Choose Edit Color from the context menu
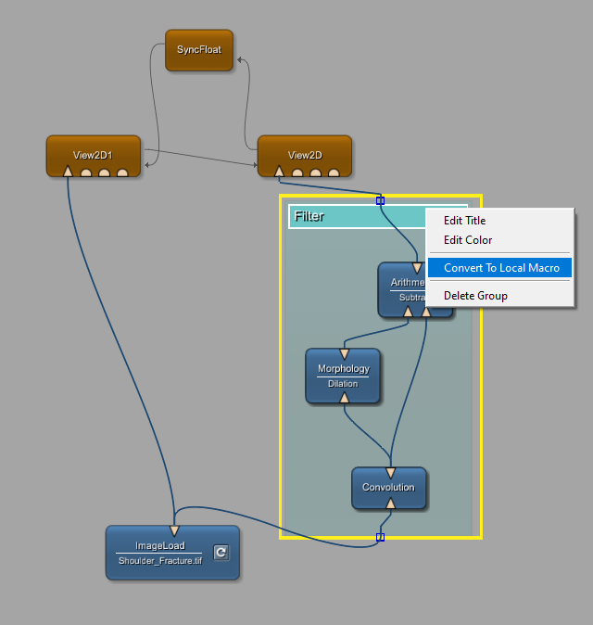 point(468,240)
